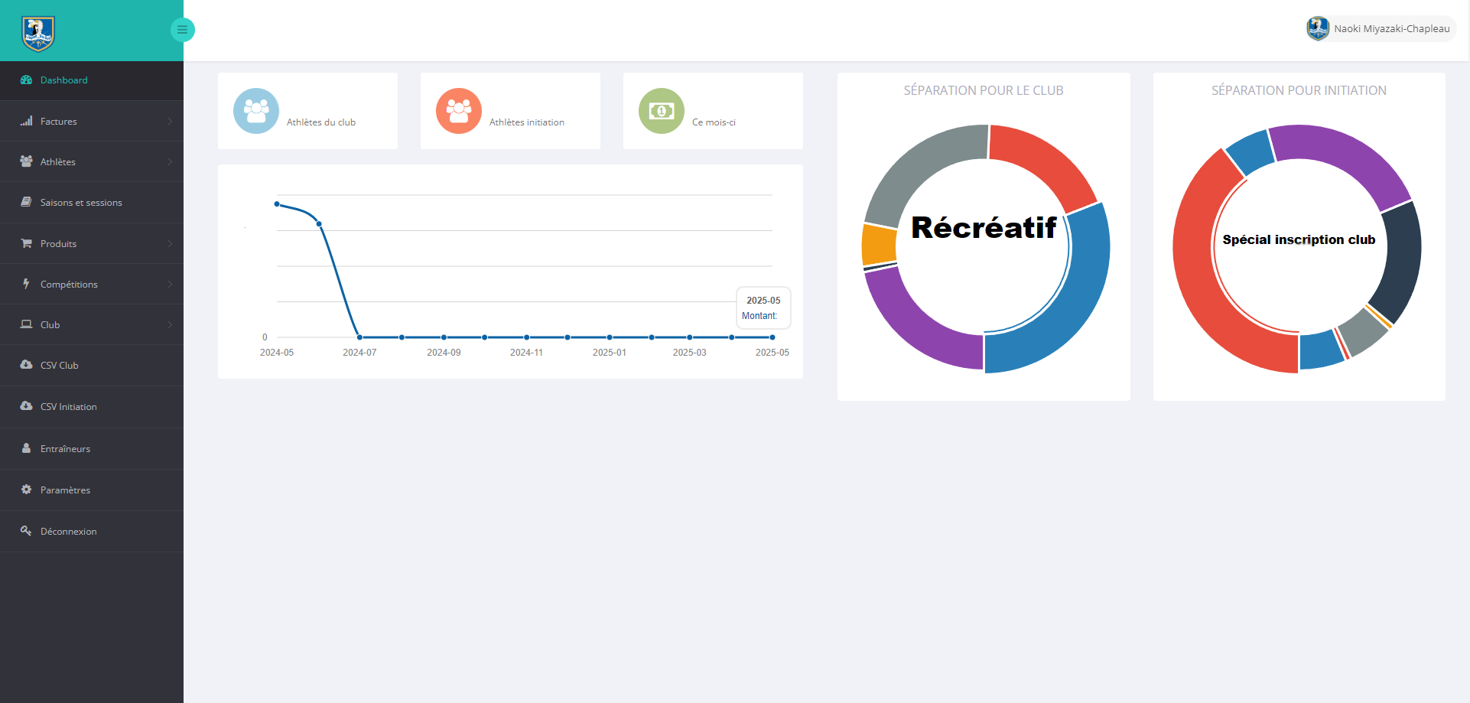Expand the Athlètes submenu chevron
Viewport: 1470px width, 703px height.
[x=170, y=162]
